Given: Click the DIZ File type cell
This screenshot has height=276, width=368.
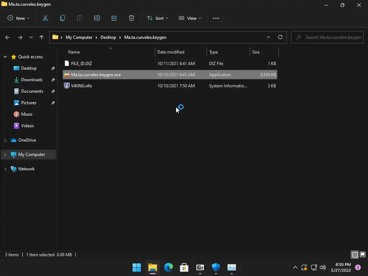Looking at the screenshot, I should click(216, 63).
